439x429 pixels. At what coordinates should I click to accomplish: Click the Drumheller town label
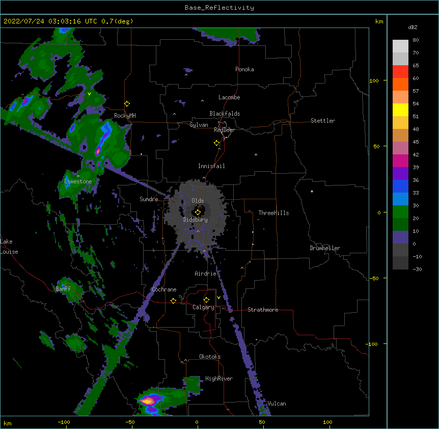click(x=325, y=248)
